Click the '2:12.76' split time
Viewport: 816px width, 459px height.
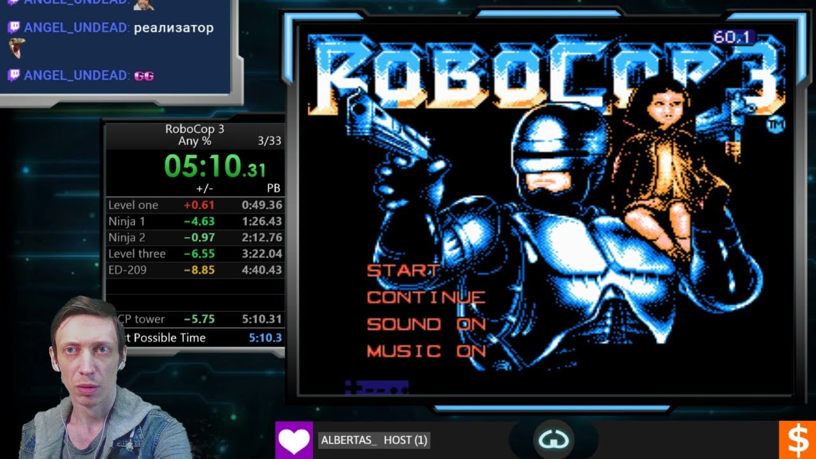tap(262, 238)
